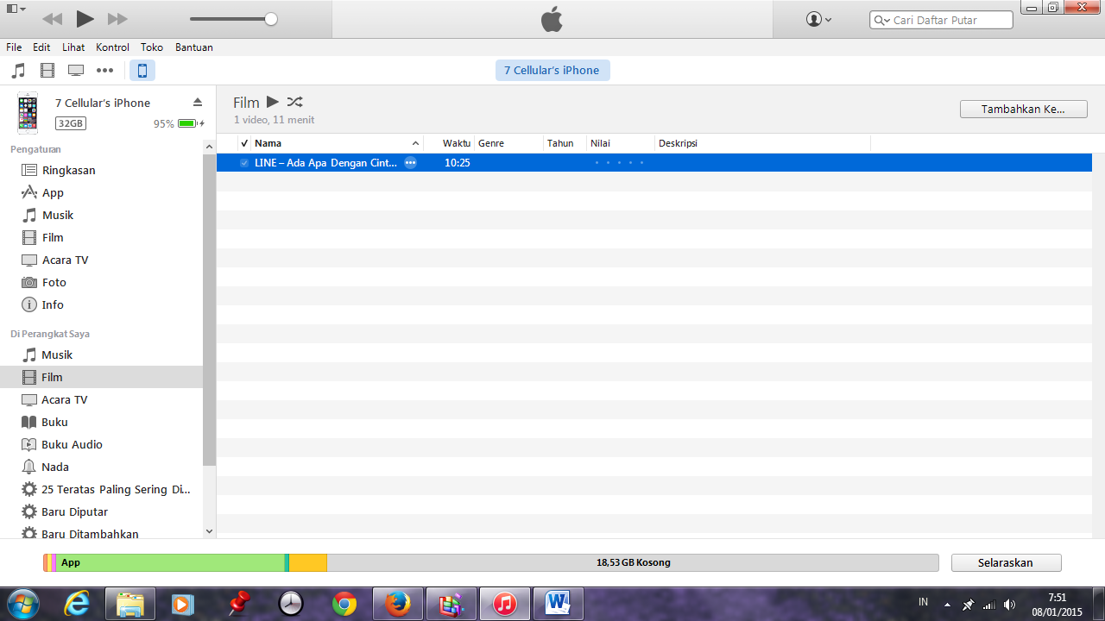
Task: Open system volume icon in tray
Action: (x=1009, y=605)
